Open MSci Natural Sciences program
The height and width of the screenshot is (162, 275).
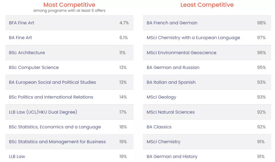pos(171,112)
